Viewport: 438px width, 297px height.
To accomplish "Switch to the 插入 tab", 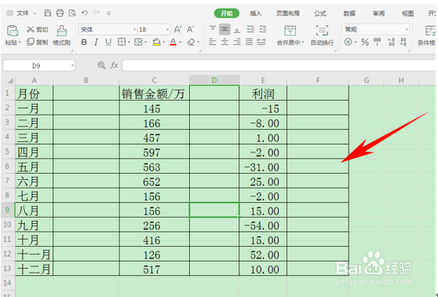I will pos(256,13).
